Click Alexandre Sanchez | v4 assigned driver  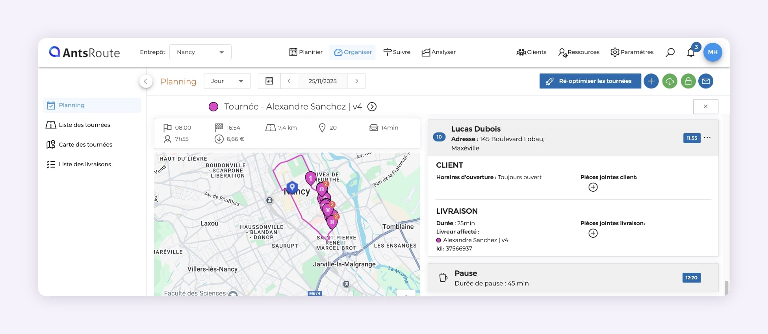click(x=472, y=240)
